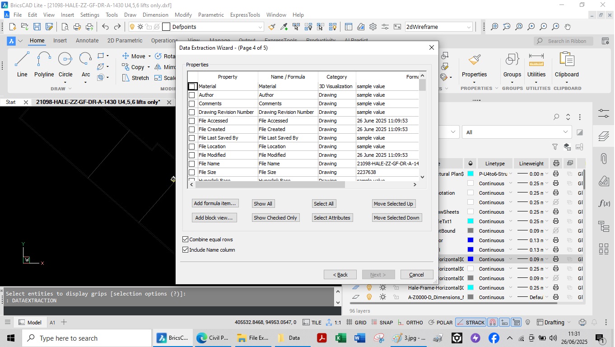Image resolution: width=615 pixels, height=347 pixels.
Task: Check the File Size property checkbox
Action: click(x=192, y=172)
